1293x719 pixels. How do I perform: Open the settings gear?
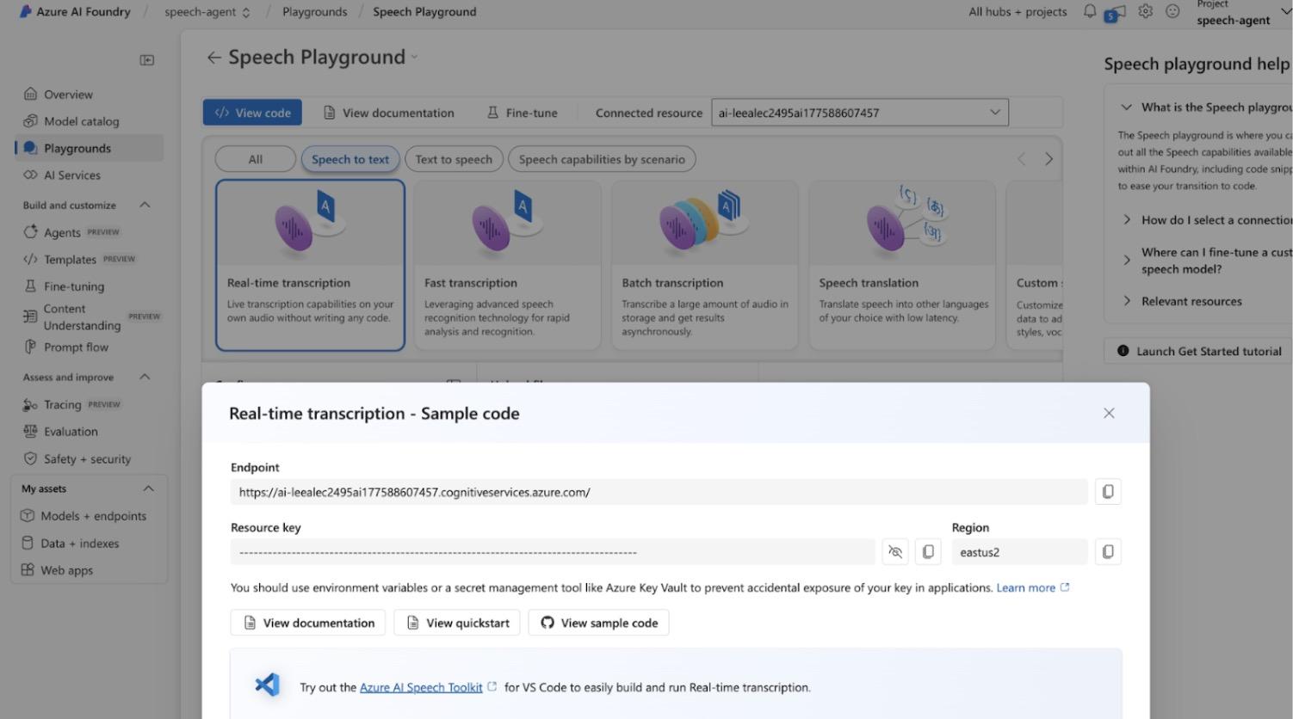click(x=1145, y=11)
